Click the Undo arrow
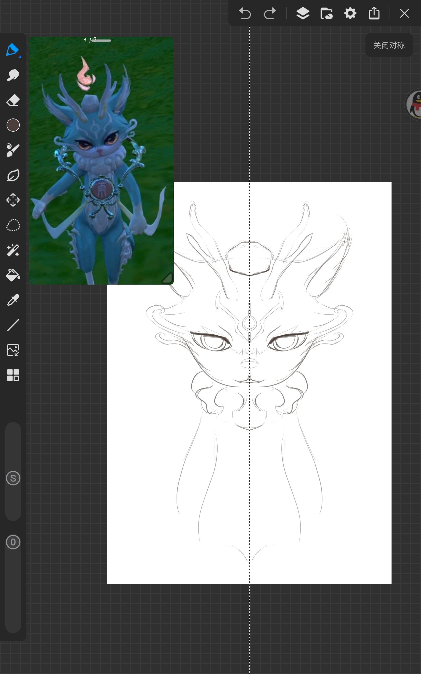Screen dimensions: 421x674 tap(245, 13)
